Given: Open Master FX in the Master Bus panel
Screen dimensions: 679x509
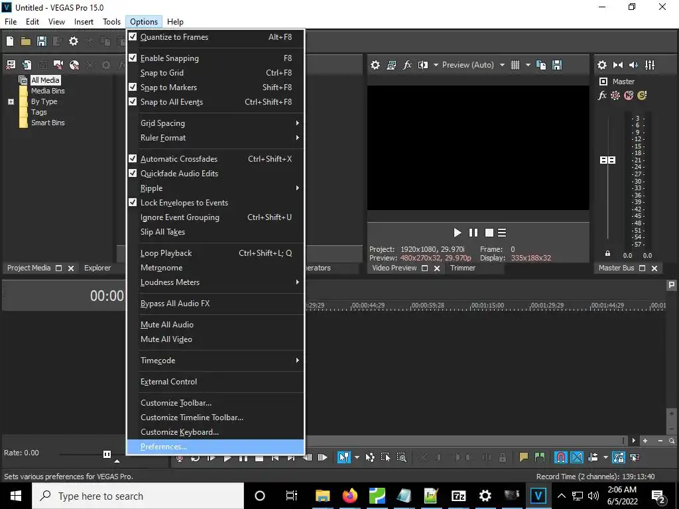Looking at the screenshot, I should click(602, 95).
